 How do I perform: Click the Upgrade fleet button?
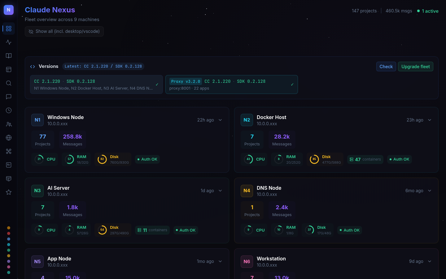point(416,67)
